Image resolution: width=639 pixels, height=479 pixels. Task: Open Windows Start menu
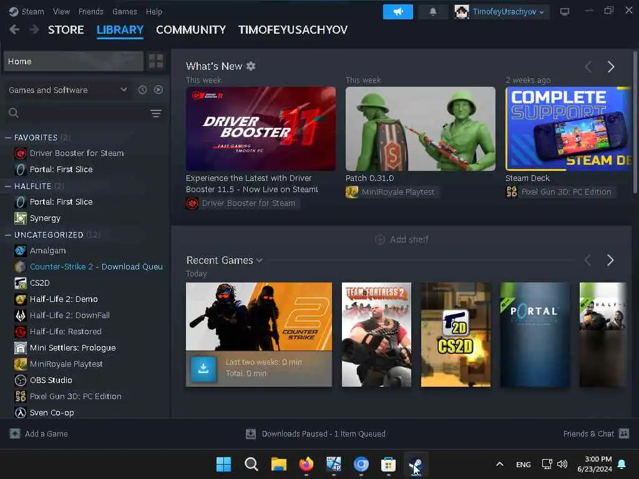[223, 464]
